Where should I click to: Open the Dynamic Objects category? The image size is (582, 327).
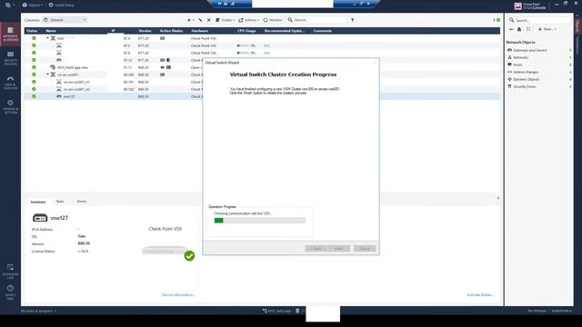(527, 79)
